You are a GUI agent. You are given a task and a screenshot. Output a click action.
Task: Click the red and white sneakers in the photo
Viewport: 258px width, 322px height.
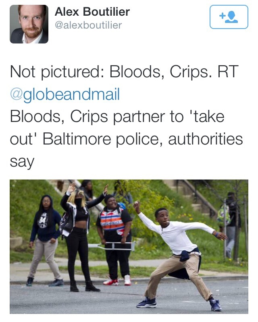117,280
